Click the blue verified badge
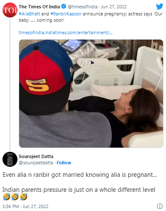The image size is (166, 211). click(x=64, y=6)
